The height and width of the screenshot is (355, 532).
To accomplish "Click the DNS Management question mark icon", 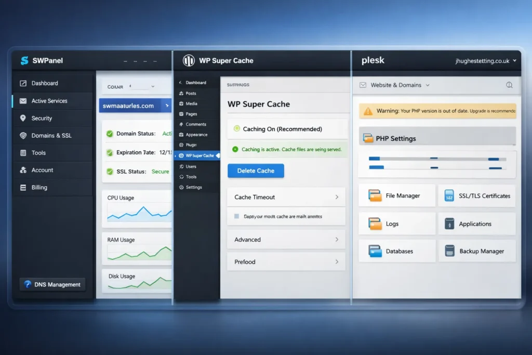I will pos(28,284).
